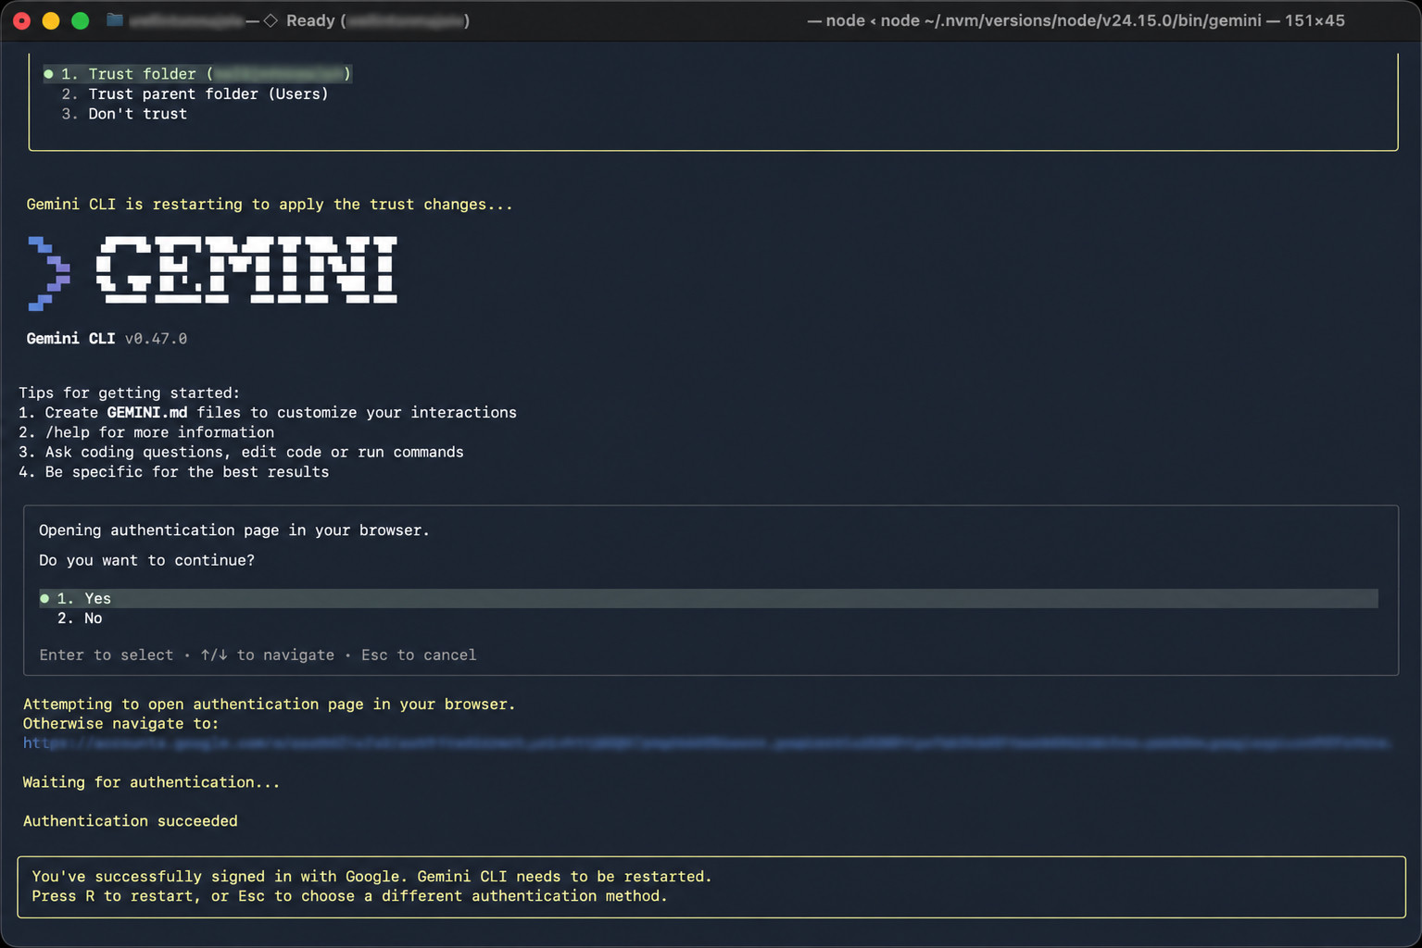
Task: Click "Tips for getting started:" heading
Action: (129, 393)
